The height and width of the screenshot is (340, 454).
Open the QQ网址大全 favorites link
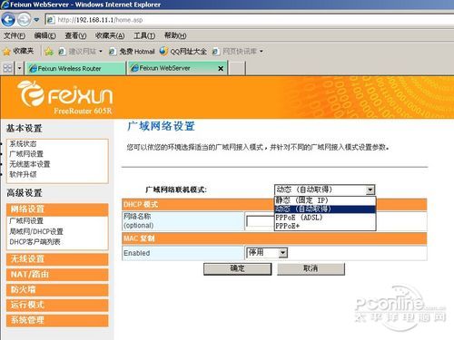tap(183, 52)
